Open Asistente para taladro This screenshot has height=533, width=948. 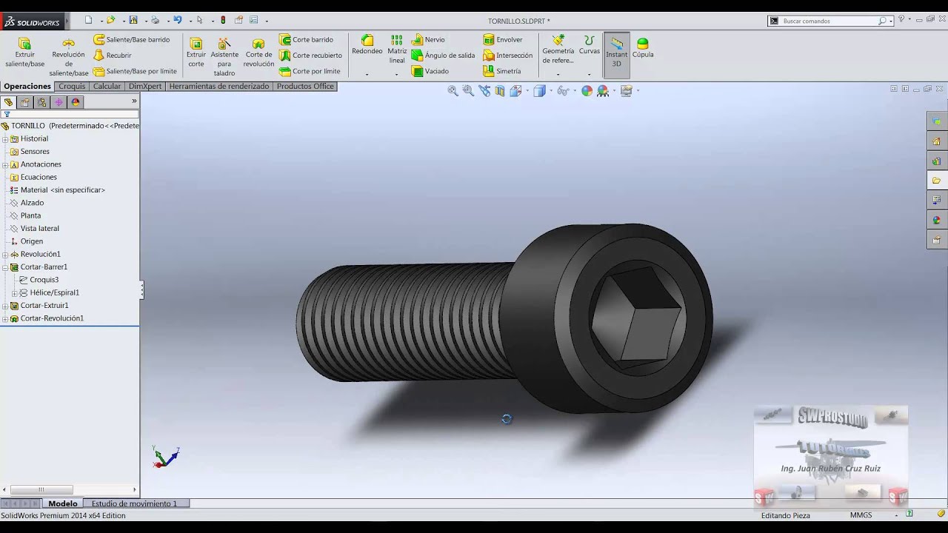coord(224,57)
